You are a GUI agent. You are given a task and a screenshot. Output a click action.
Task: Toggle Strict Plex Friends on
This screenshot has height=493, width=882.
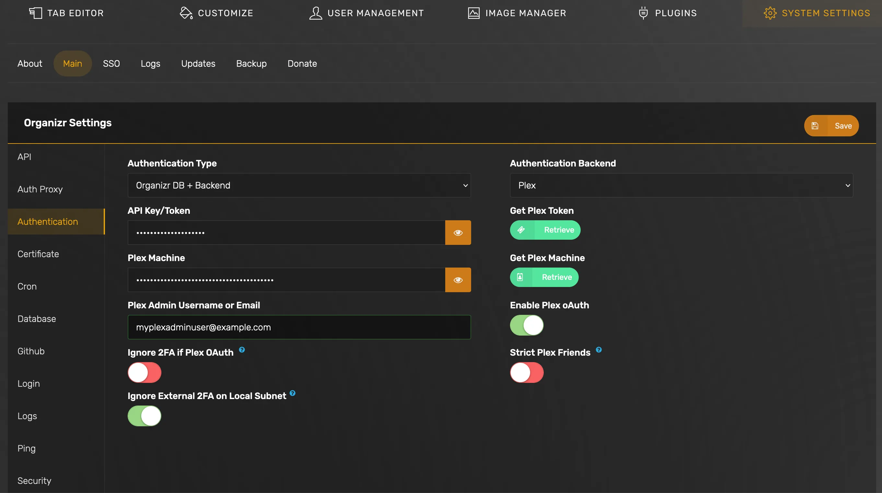pos(527,373)
